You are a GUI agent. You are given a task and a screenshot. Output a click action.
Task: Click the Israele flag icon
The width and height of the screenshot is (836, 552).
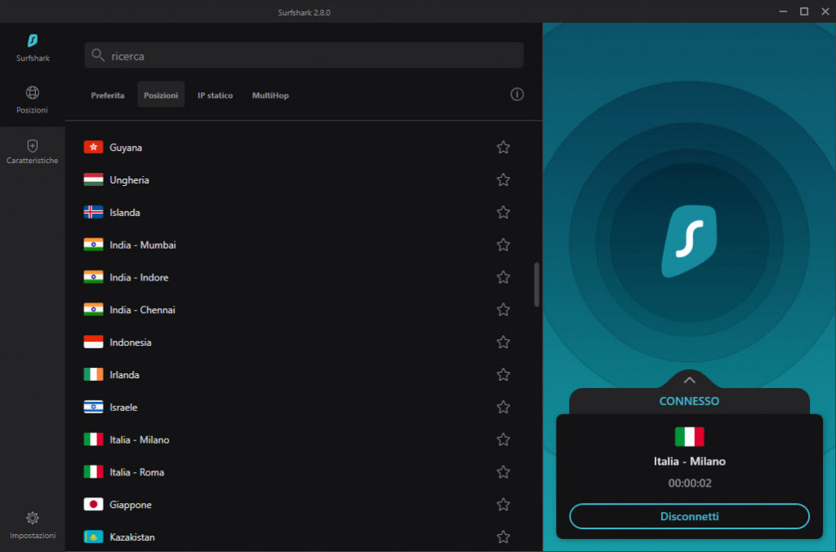click(93, 407)
